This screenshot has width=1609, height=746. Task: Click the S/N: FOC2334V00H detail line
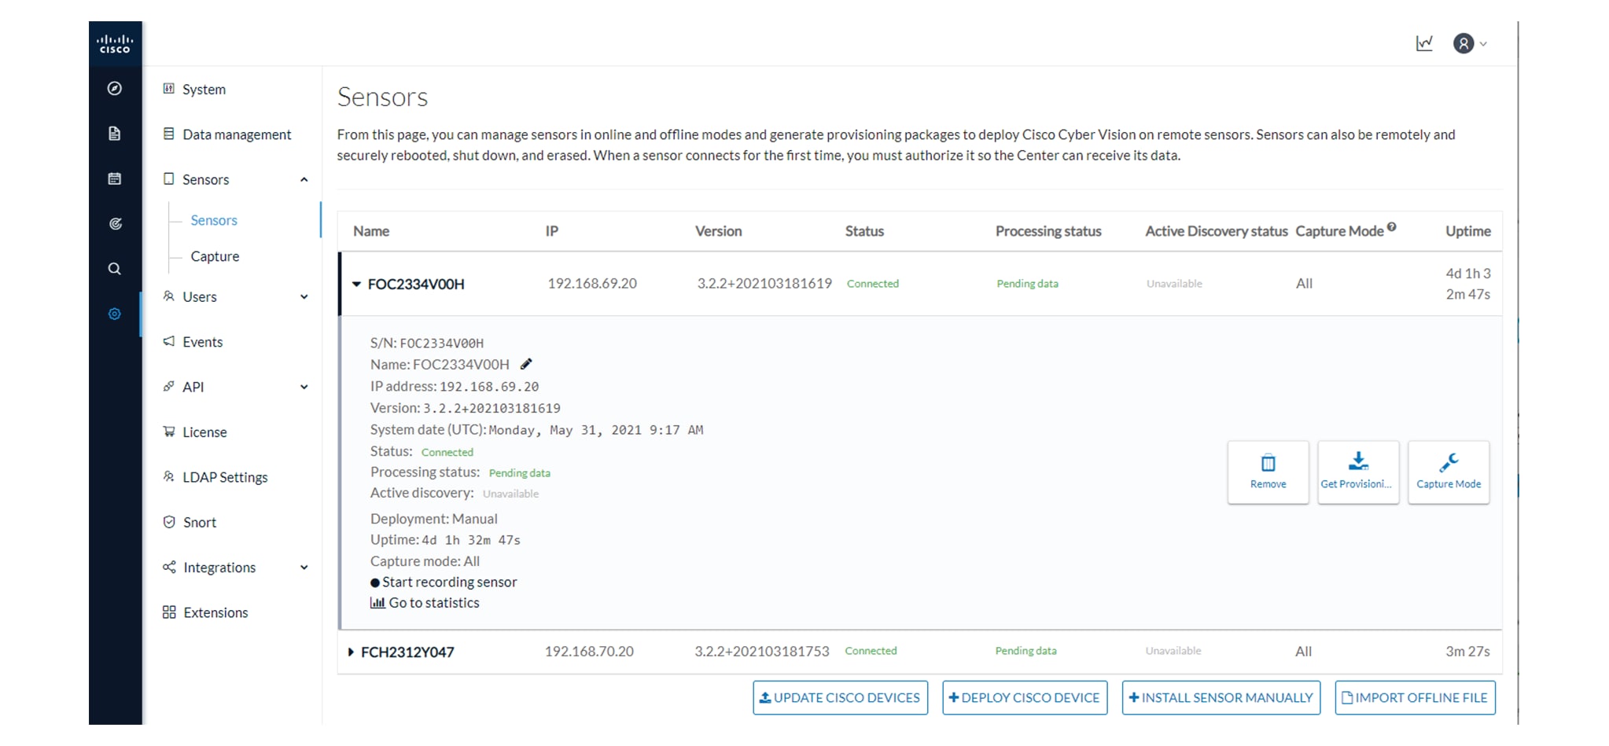[x=427, y=344]
